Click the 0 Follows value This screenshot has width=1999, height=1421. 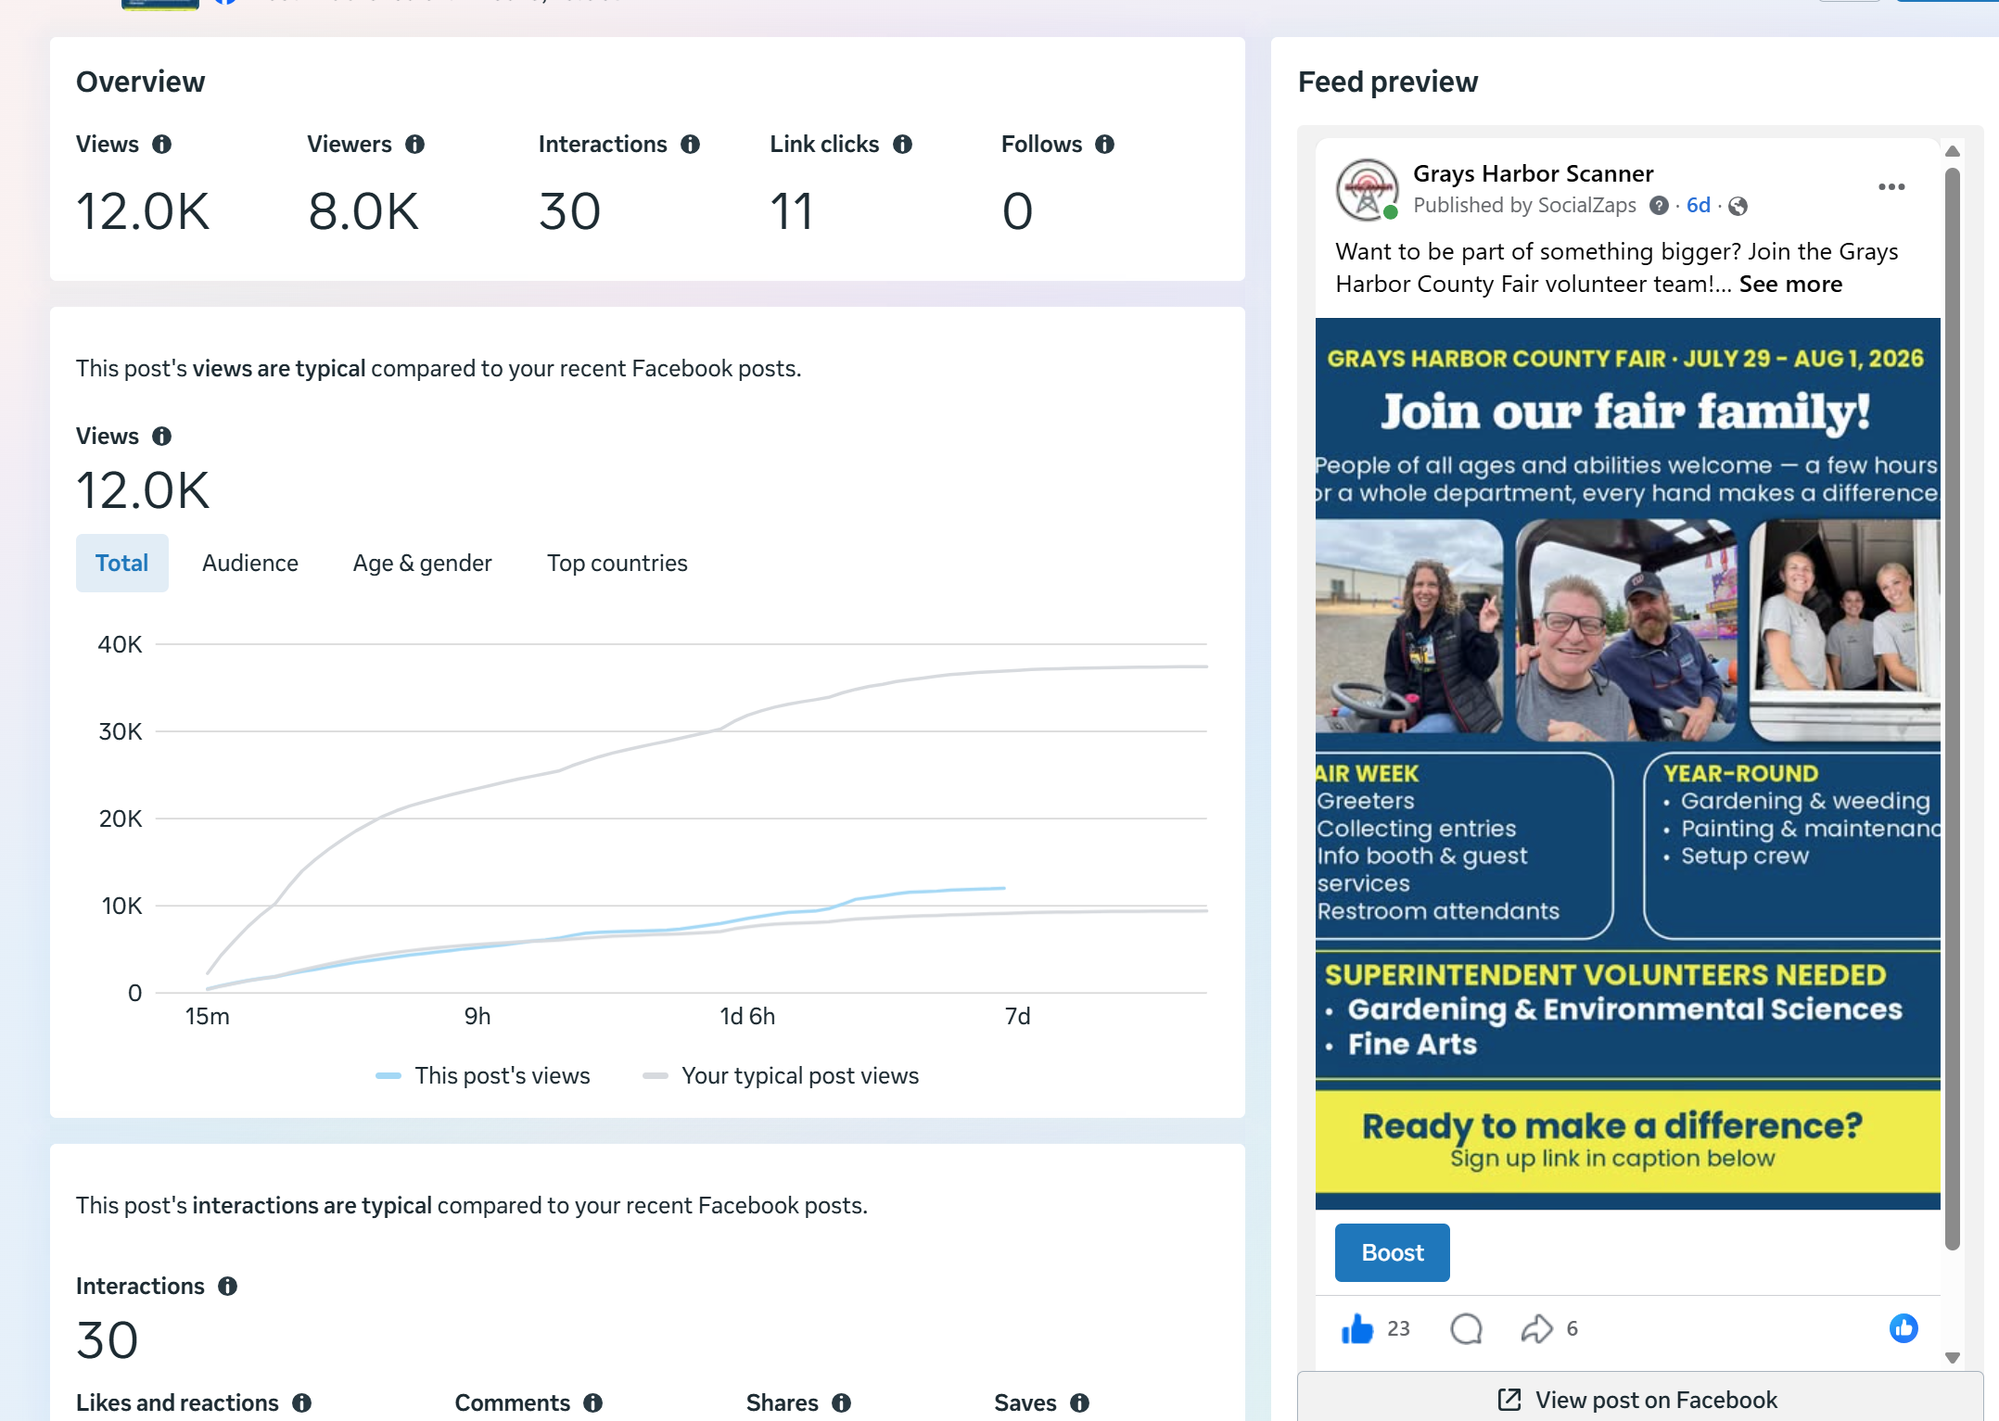[1018, 211]
